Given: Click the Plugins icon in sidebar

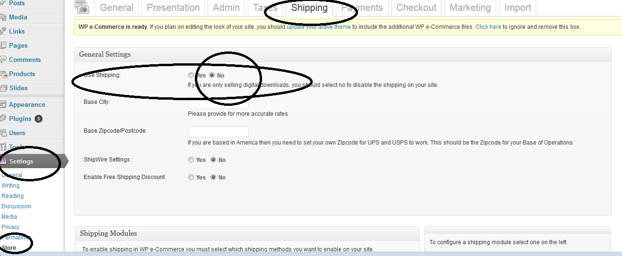Looking at the screenshot, I should click(x=3, y=119).
